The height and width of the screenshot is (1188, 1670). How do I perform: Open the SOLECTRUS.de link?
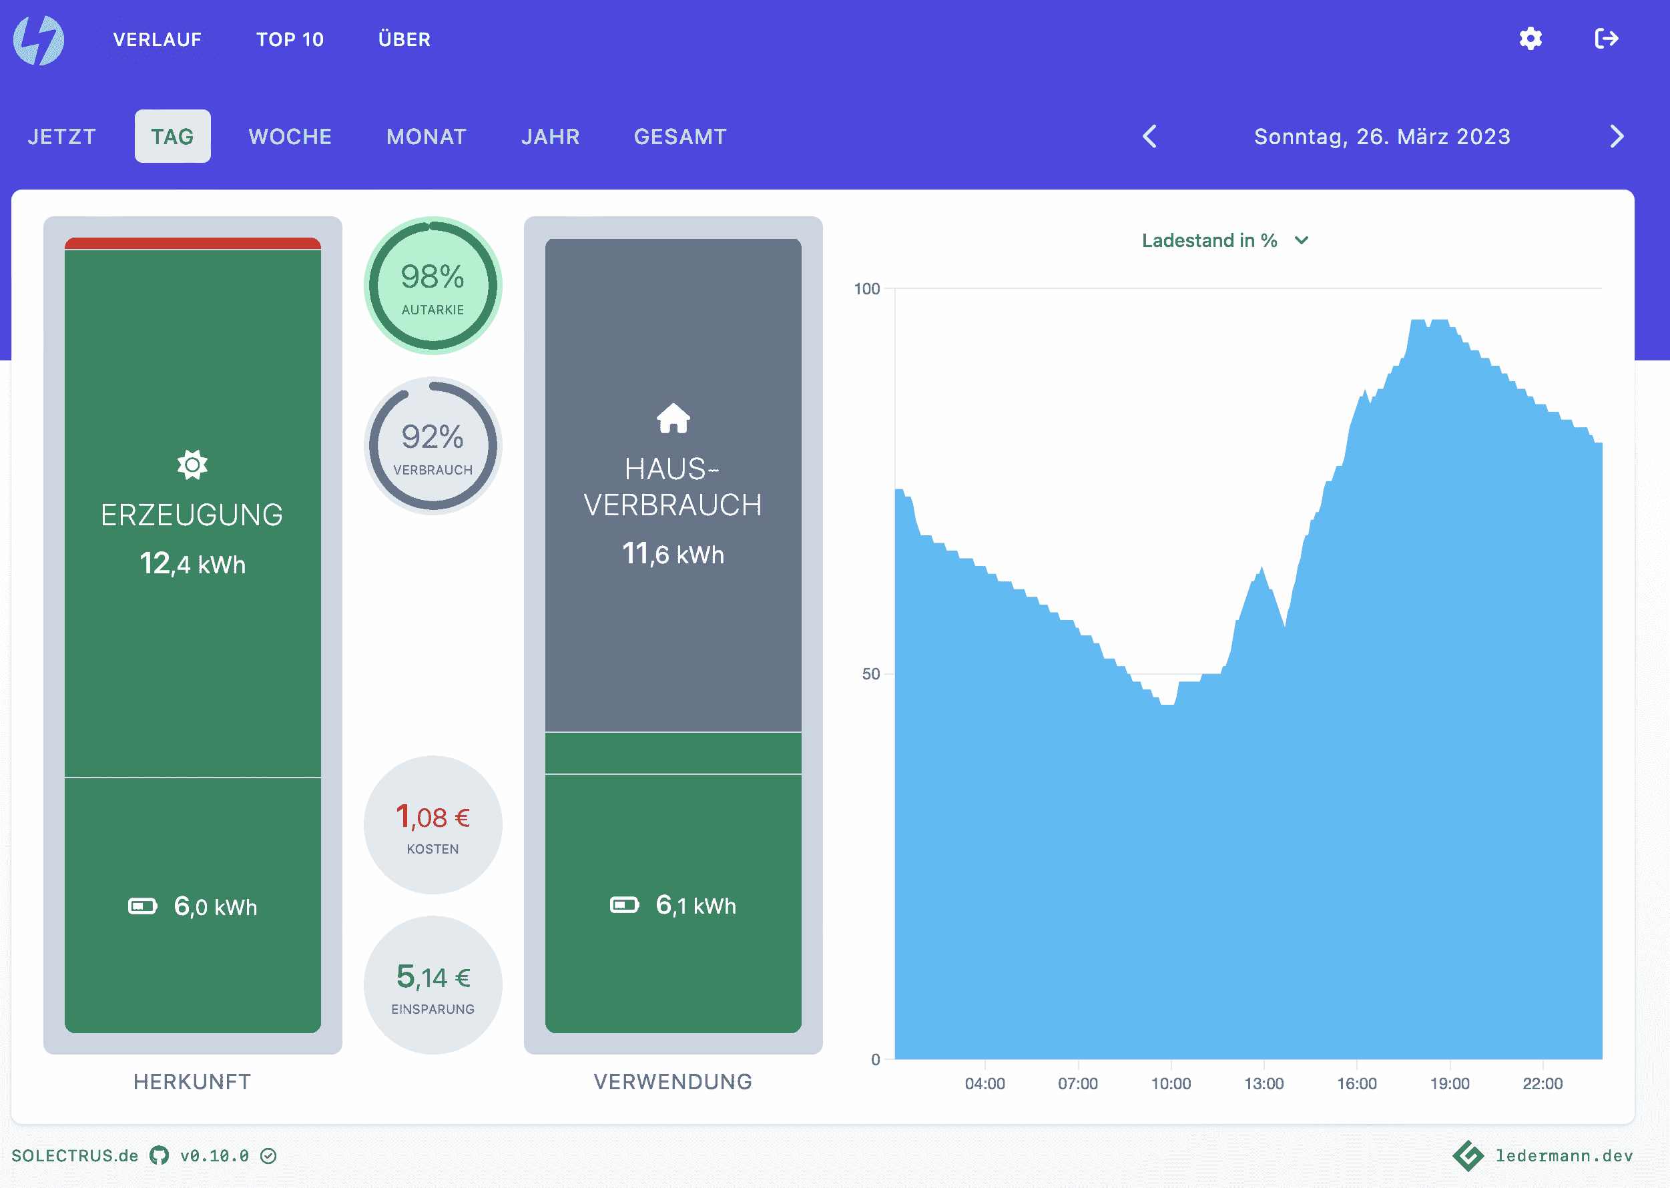pos(75,1156)
